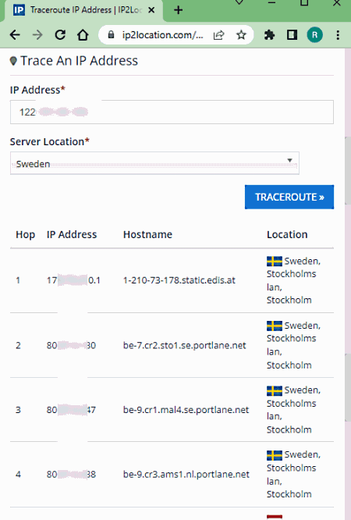351x520 pixels.
Task: Go back to the previous page
Action: (15, 35)
